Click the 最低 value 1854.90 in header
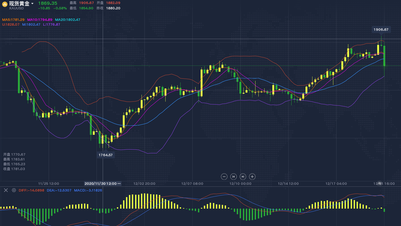Screen dimensions: 401x226 86,8
